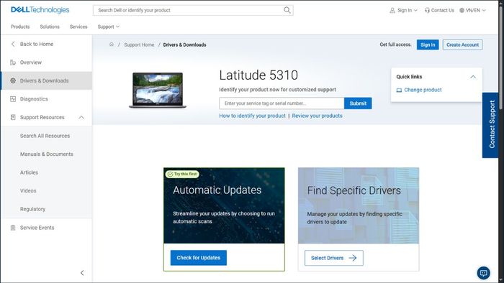Open Articles in the sidebar
Viewport: 504px width, 283px height.
pyautogui.click(x=29, y=172)
